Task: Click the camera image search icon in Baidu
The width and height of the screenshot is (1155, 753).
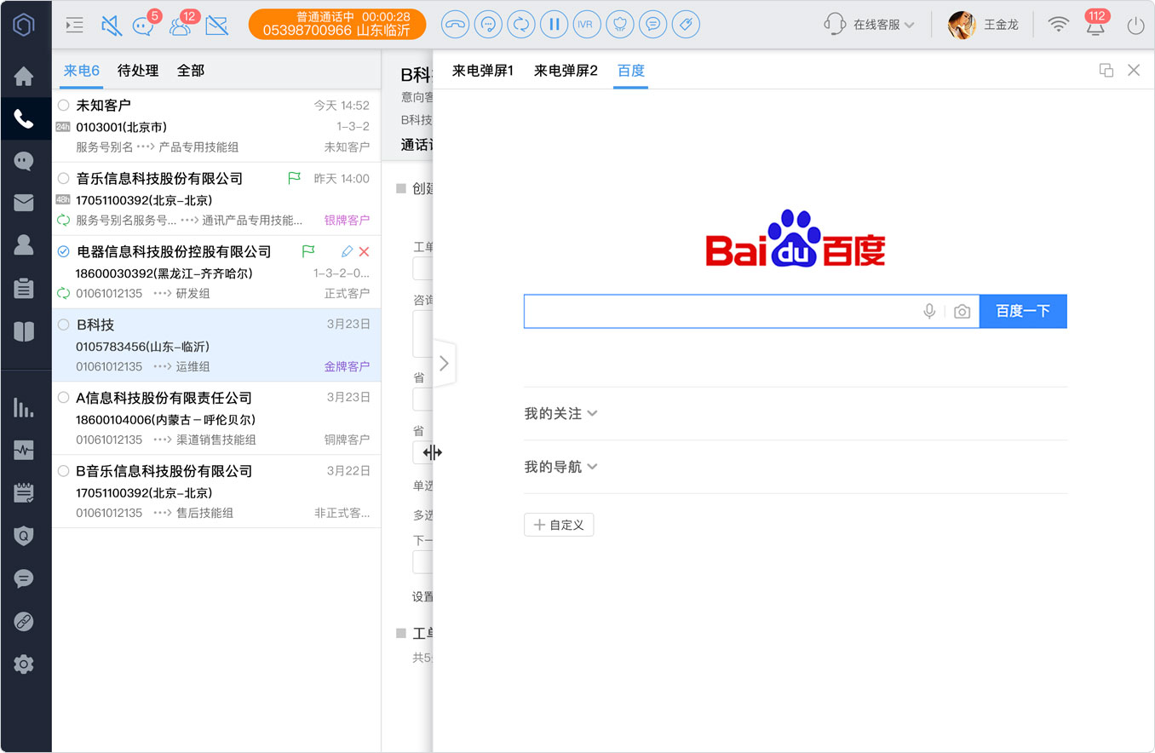Action: coord(962,312)
